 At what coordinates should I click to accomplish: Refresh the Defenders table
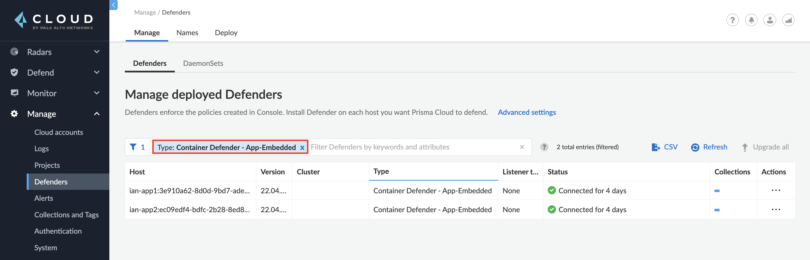pyautogui.click(x=709, y=147)
